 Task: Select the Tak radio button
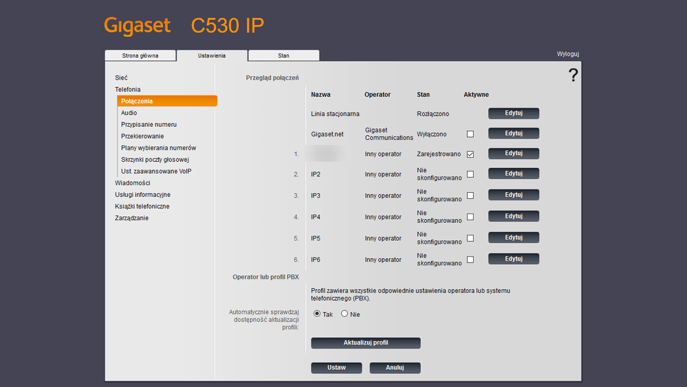[x=317, y=314]
